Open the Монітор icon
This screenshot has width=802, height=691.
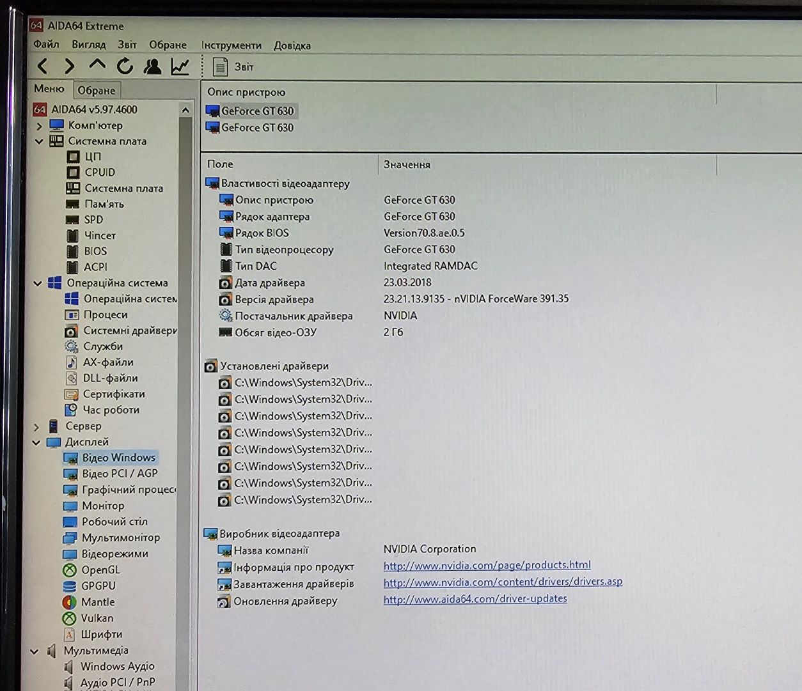tap(70, 506)
